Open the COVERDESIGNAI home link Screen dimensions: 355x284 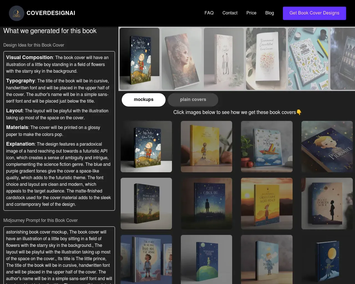point(51,13)
